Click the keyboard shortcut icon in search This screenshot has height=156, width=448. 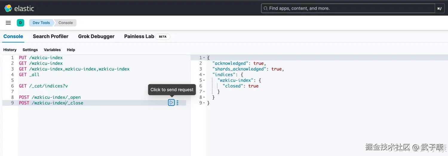point(439,8)
